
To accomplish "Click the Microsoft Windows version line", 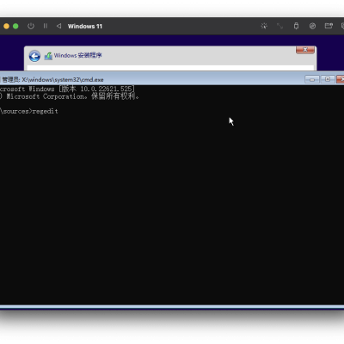I will pos(67,89).
